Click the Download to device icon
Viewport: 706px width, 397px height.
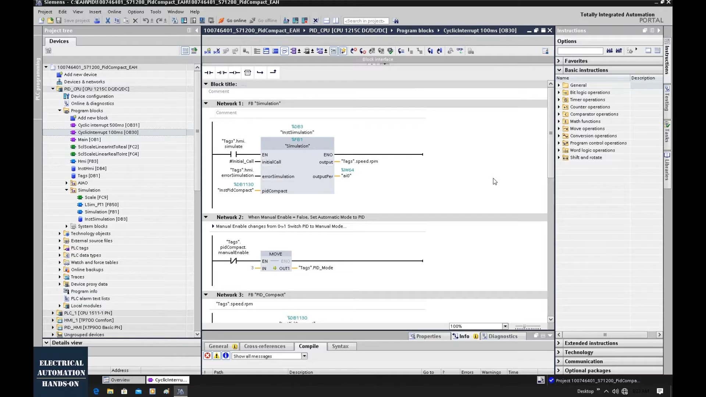click(184, 21)
